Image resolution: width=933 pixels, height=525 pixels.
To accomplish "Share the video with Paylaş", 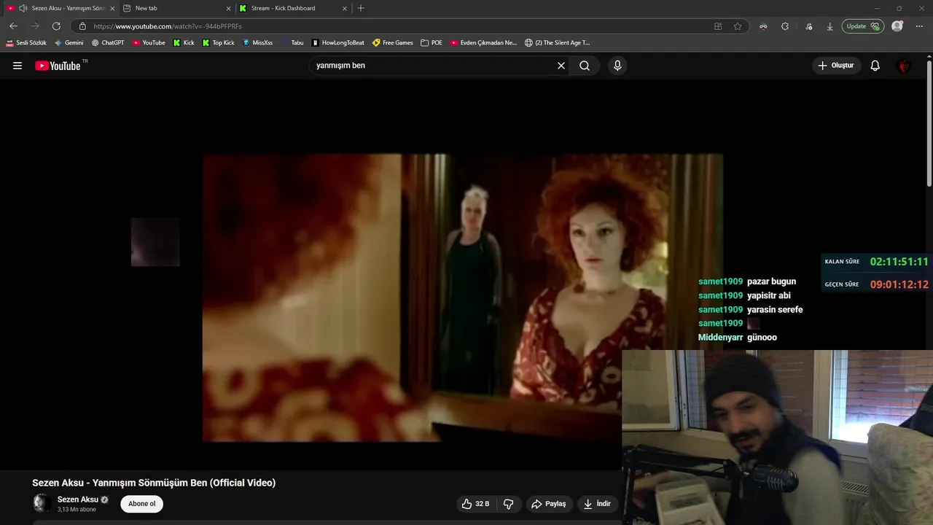I will pos(549,504).
